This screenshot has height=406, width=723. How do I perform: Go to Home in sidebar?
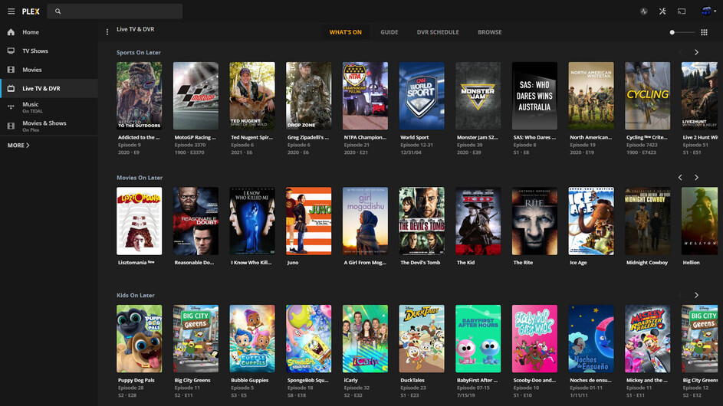(x=49, y=32)
